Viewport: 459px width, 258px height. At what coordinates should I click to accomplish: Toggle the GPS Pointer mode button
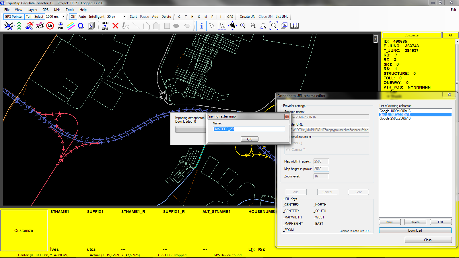point(14,17)
